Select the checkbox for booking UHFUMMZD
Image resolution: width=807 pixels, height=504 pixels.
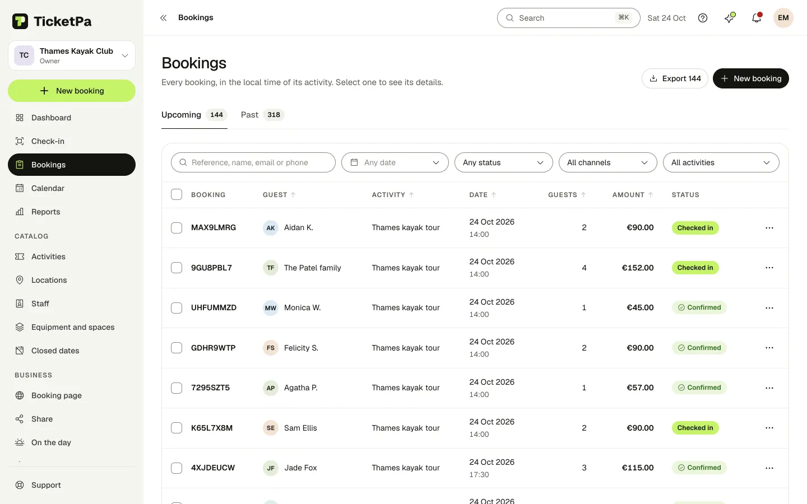click(x=177, y=308)
